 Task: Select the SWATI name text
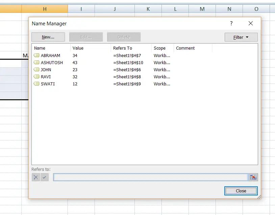click(48, 84)
